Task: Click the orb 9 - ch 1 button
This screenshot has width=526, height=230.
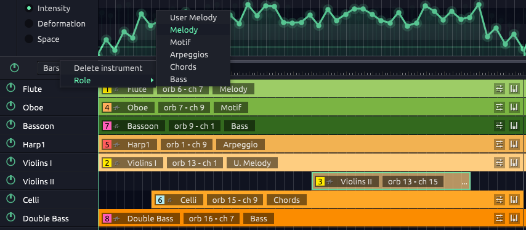Action: point(195,126)
